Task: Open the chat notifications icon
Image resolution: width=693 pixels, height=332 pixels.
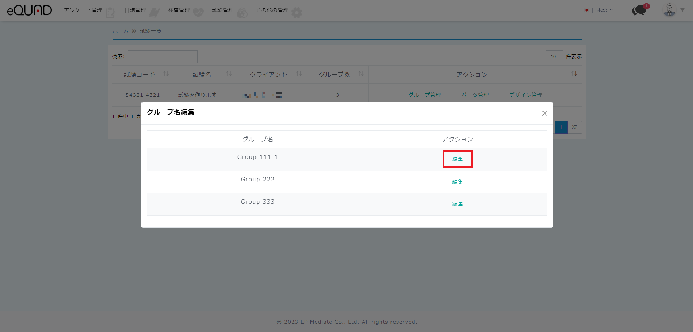Action: coord(639,10)
